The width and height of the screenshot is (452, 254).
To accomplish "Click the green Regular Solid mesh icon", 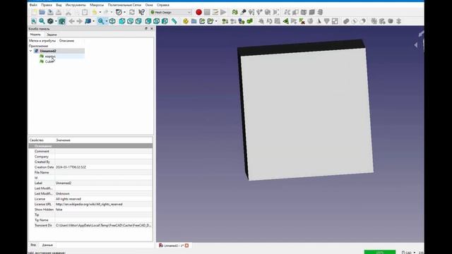I will pos(249,21).
